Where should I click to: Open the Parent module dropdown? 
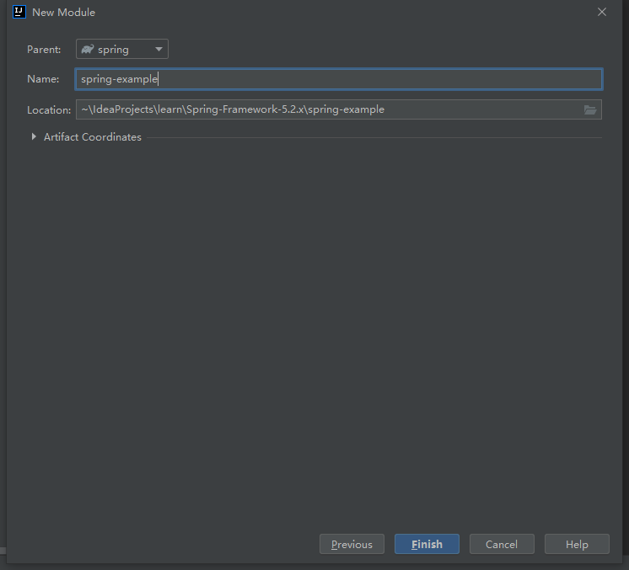click(x=122, y=49)
